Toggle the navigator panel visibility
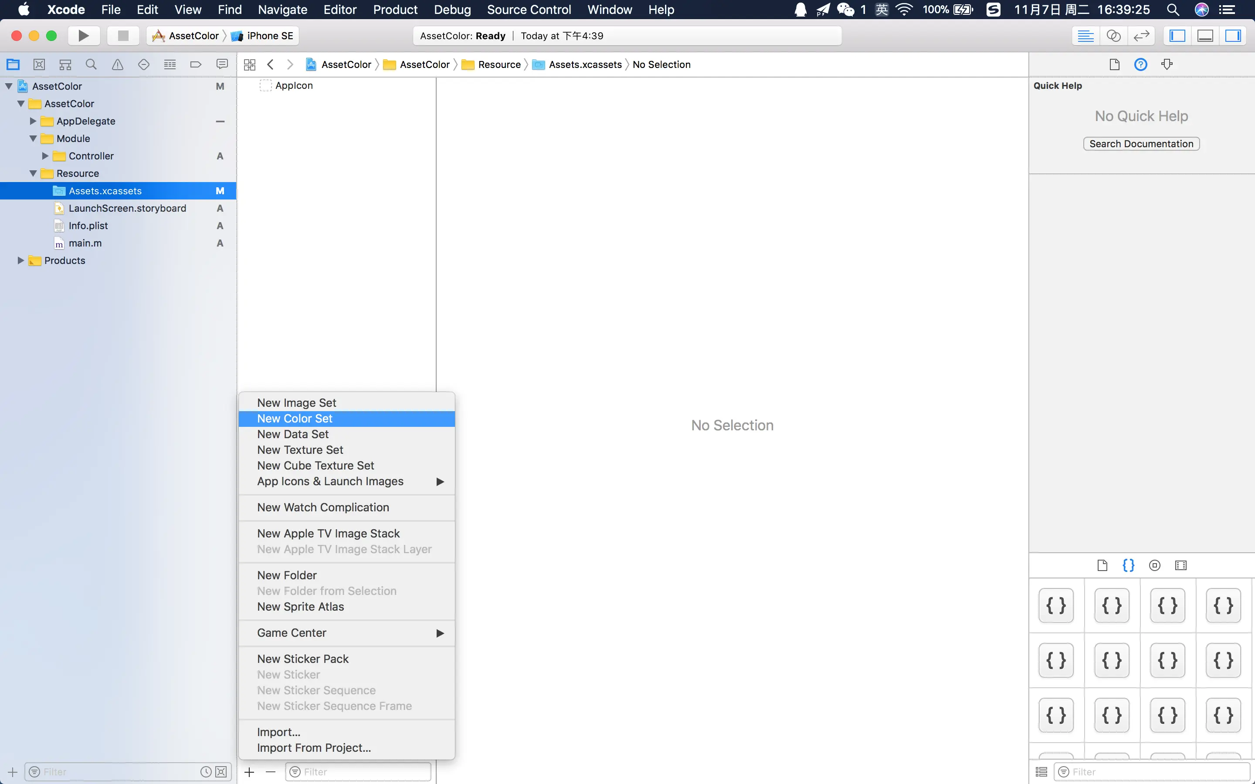Viewport: 1255px width, 784px height. tap(1178, 36)
